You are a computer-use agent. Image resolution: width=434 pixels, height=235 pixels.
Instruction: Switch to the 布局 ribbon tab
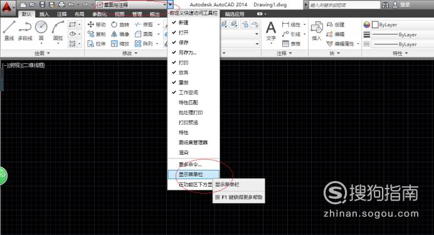[80, 14]
